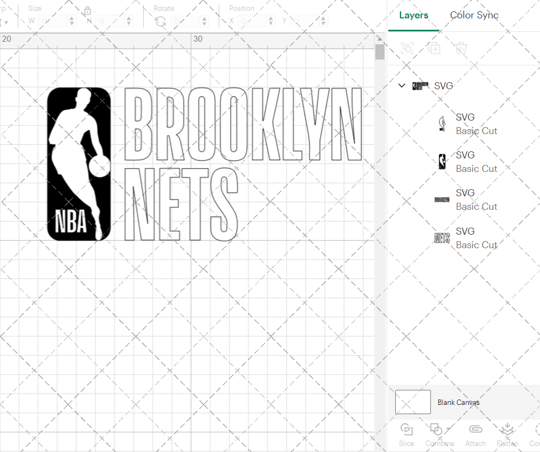
Task: Click the Blank Canvas label
Action: (458, 402)
